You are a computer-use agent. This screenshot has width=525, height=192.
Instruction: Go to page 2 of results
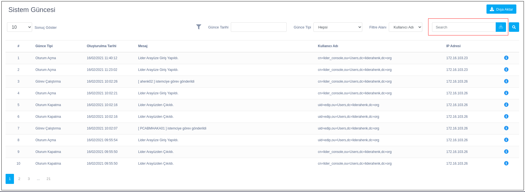point(19,179)
